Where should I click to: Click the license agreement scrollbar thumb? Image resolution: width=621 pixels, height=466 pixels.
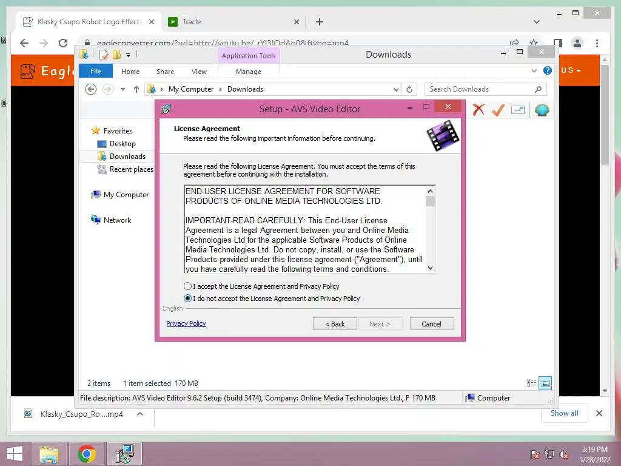point(430,201)
